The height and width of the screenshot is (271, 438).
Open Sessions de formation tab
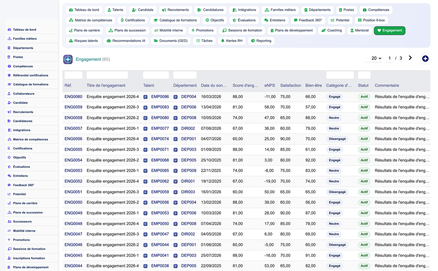[x=242, y=31]
